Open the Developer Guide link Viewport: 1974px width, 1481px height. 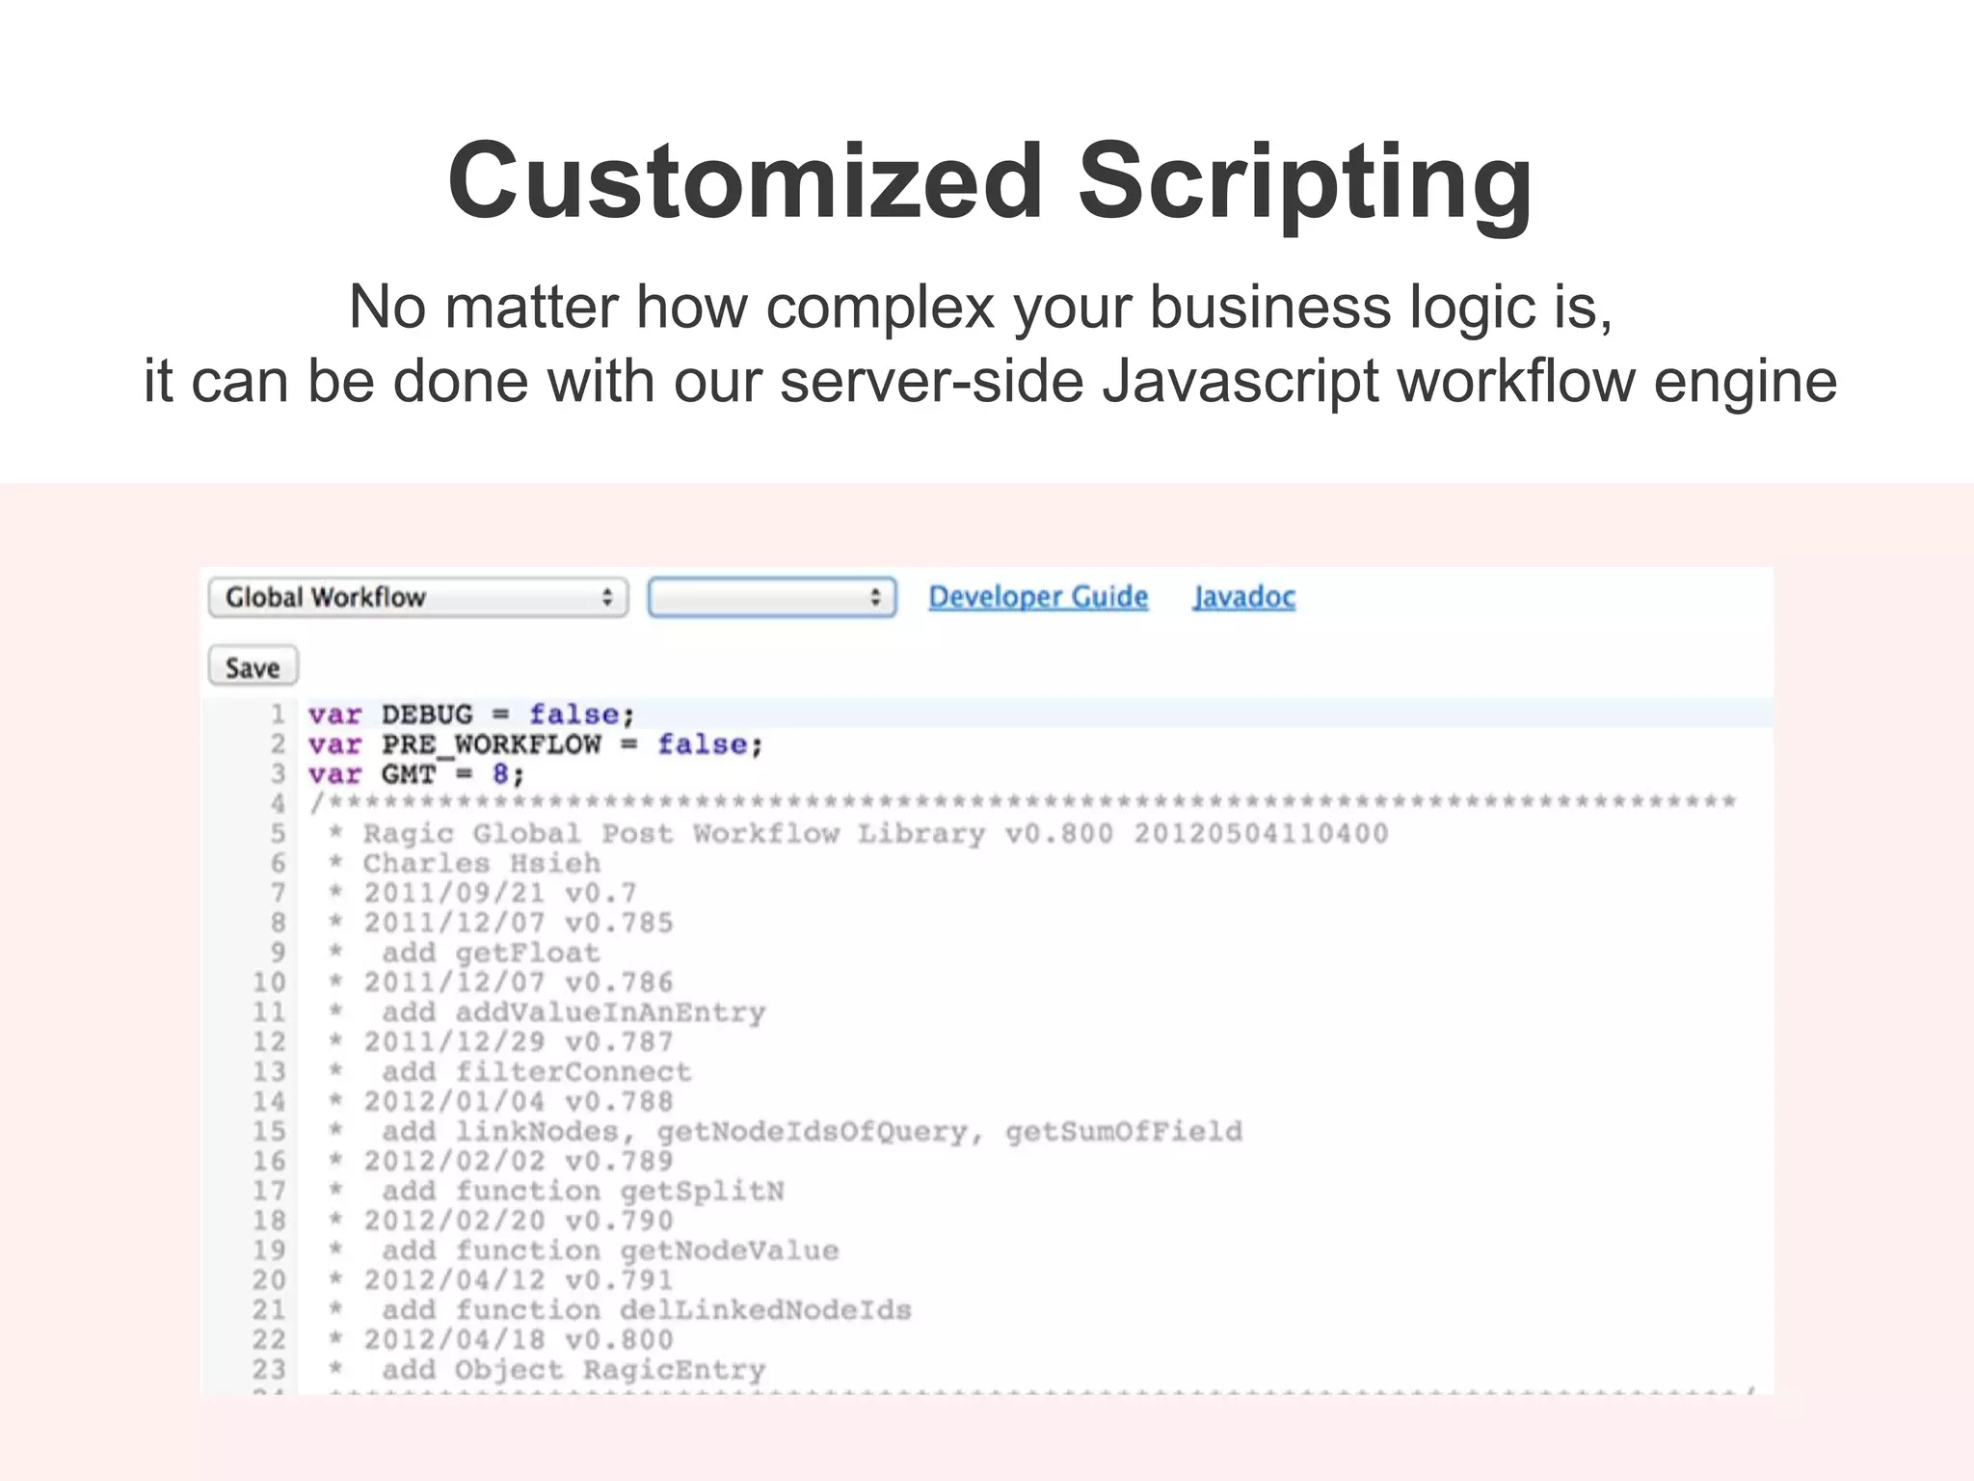pyautogui.click(x=1038, y=597)
